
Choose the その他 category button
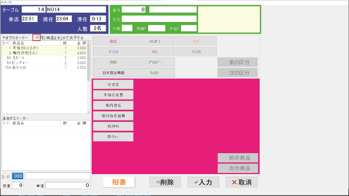(x=196, y=52)
